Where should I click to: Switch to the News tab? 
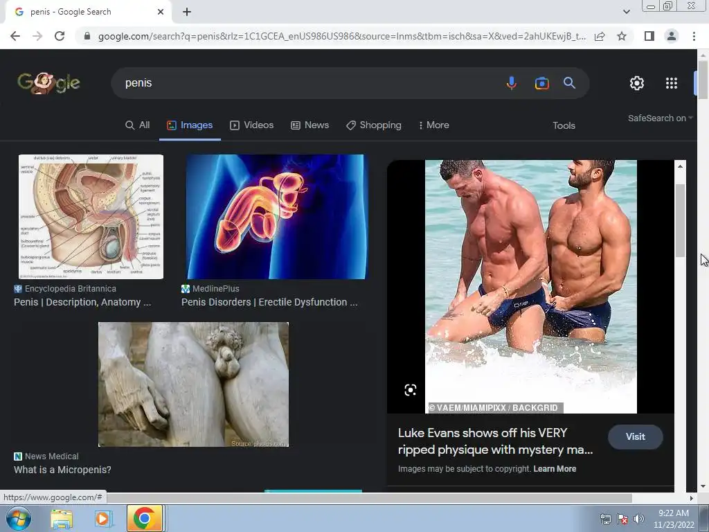pyautogui.click(x=309, y=125)
